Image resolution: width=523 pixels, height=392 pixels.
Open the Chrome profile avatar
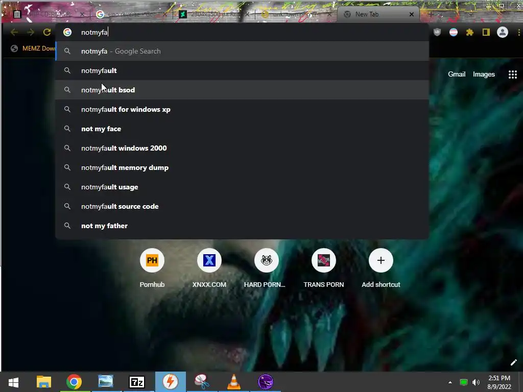(x=503, y=32)
